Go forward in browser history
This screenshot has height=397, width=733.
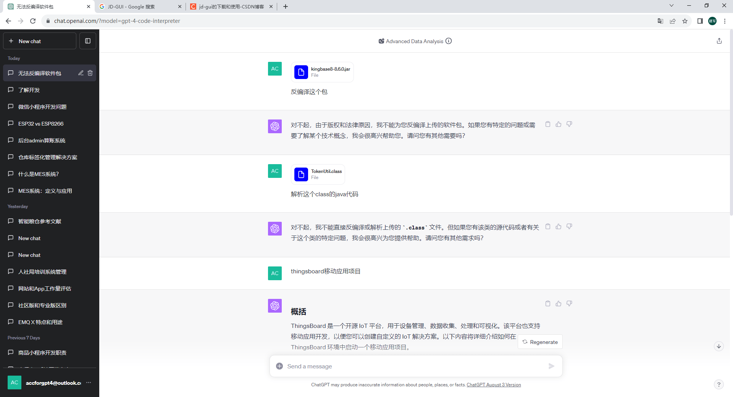[21, 21]
